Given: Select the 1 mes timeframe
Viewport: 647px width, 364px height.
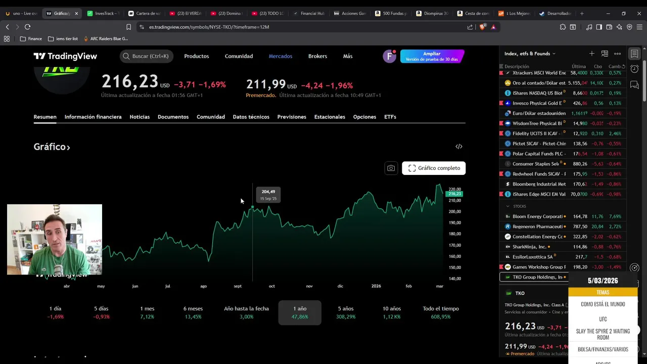Looking at the screenshot, I should point(147,312).
